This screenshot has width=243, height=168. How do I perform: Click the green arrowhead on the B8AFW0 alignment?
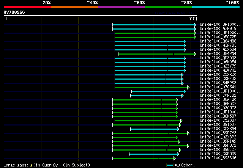click(177, 100)
